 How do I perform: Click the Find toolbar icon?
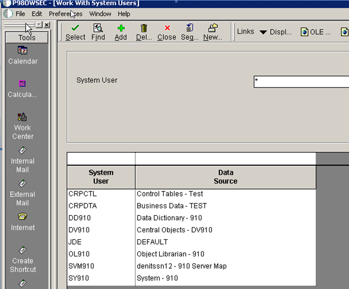click(x=98, y=28)
